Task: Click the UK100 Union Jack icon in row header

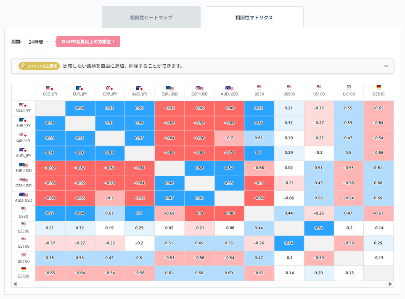Action: (x=23, y=254)
